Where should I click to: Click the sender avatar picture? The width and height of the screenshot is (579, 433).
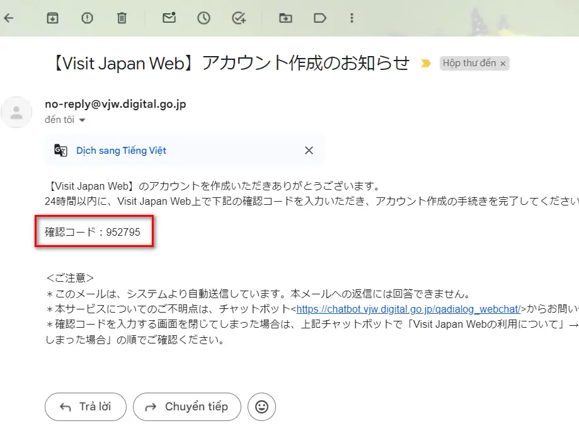pyautogui.click(x=17, y=112)
